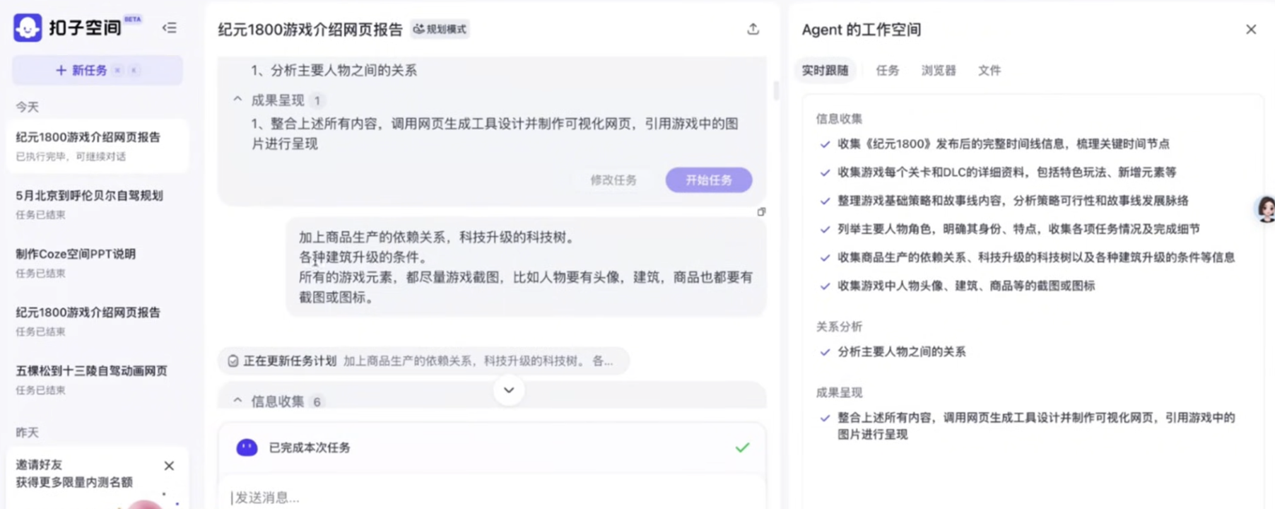Click the 邀请好友 invitation card

98,477
